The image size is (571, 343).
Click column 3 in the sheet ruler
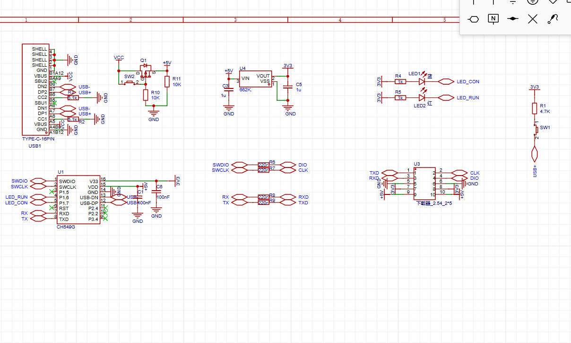(235, 20)
